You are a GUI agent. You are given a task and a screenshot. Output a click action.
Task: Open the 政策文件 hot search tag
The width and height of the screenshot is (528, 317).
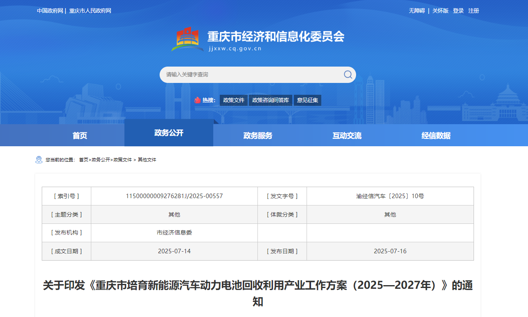tap(234, 100)
